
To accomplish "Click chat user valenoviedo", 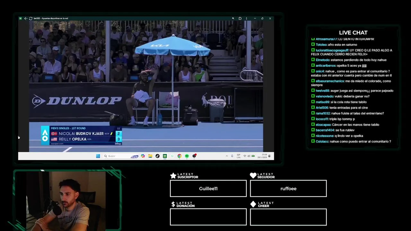I will [x=325, y=96].
